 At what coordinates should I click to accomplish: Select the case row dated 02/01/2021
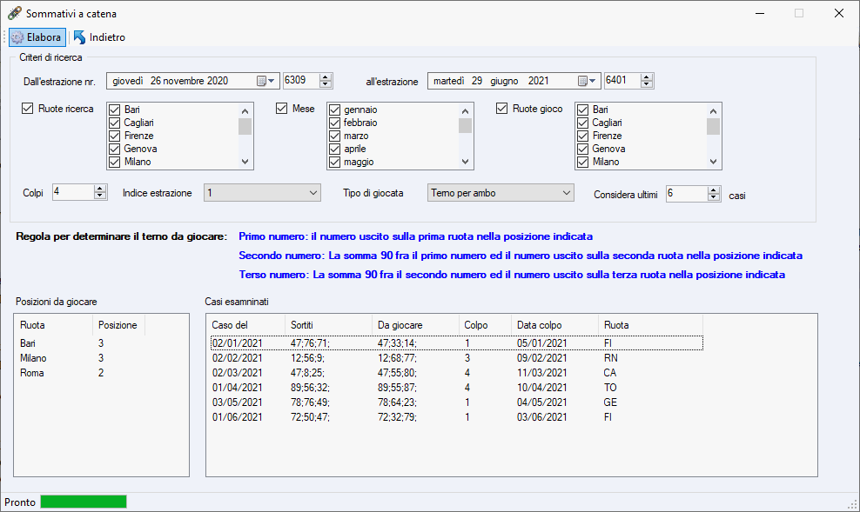click(x=456, y=343)
